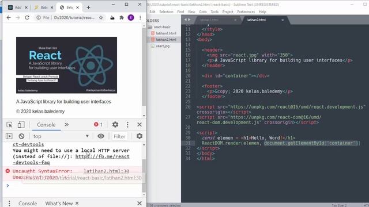Image resolution: width=369 pixels, height=207 pixels.
Task: Open the JavaScript context 'top' dropdown
Action: (61, 136)
